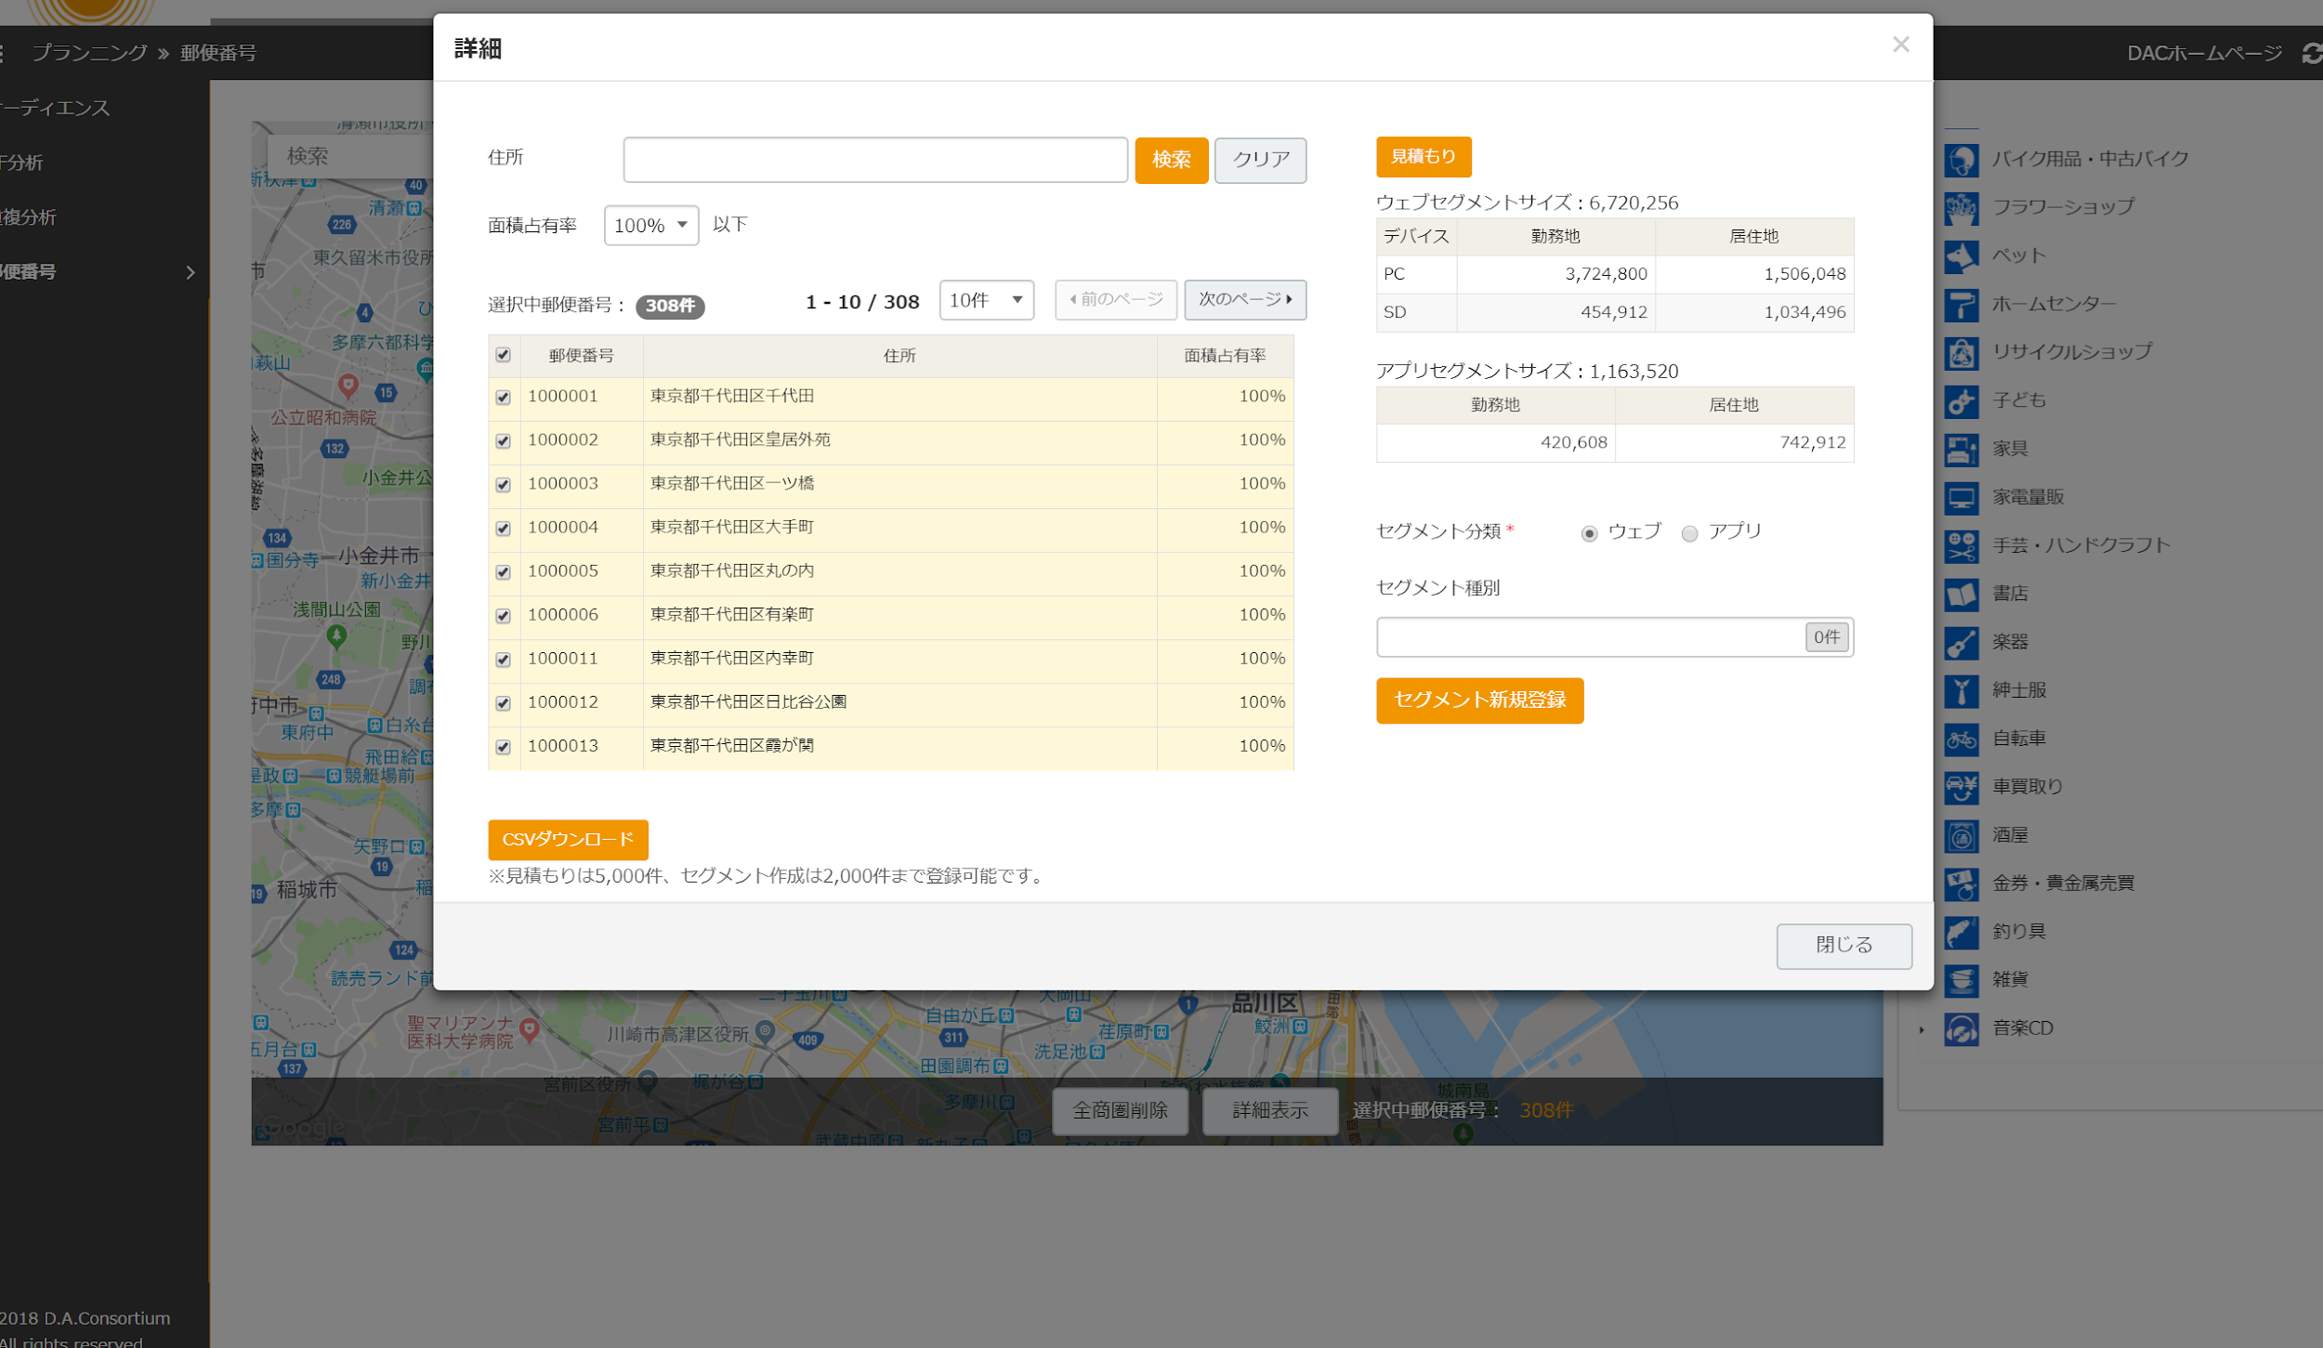Image resolution: width=2323 pixels, height=1348 pixels.
Task: Select the flower shop icon
Action: 1961,208
